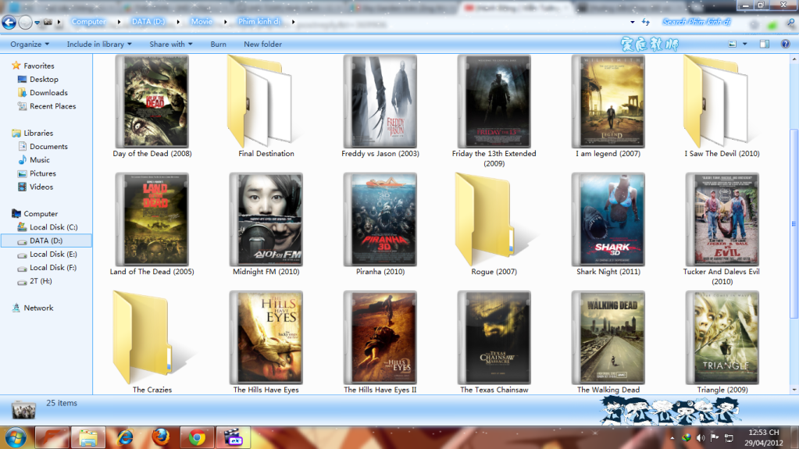The width and height of the screenshot is (799, 449).
Task: Select The Hills Have Eyes II icon
Action: tap(380, 338)
